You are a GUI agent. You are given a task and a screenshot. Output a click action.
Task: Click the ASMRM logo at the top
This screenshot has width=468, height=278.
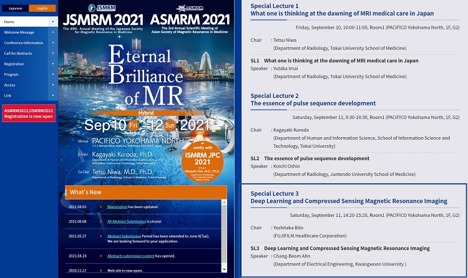(190, 8)
